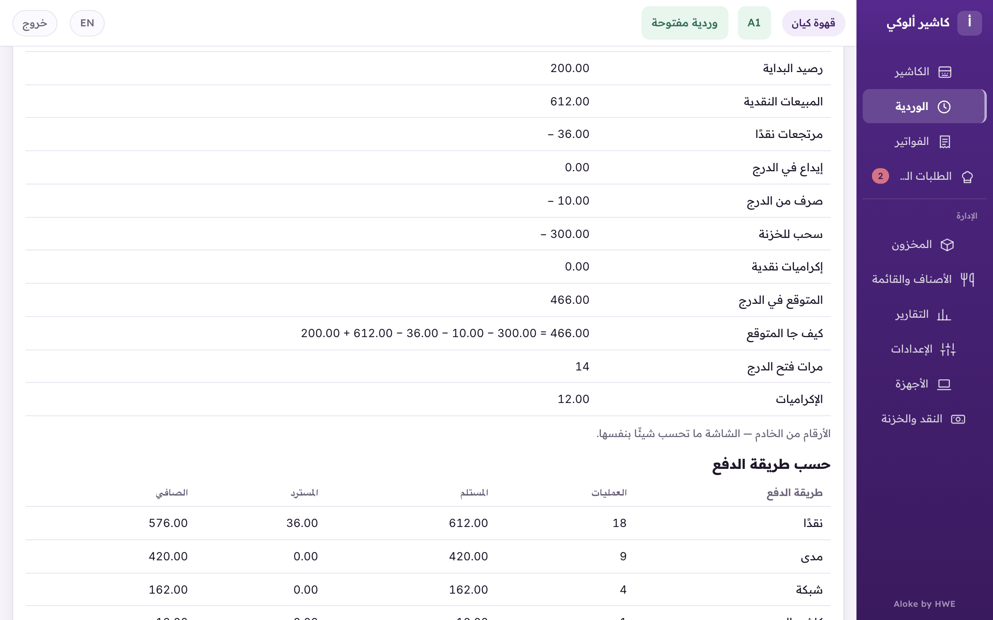The image size is (993, 620).
Task: Click رصيد البداية value 200.00
Action: (569, 69)
